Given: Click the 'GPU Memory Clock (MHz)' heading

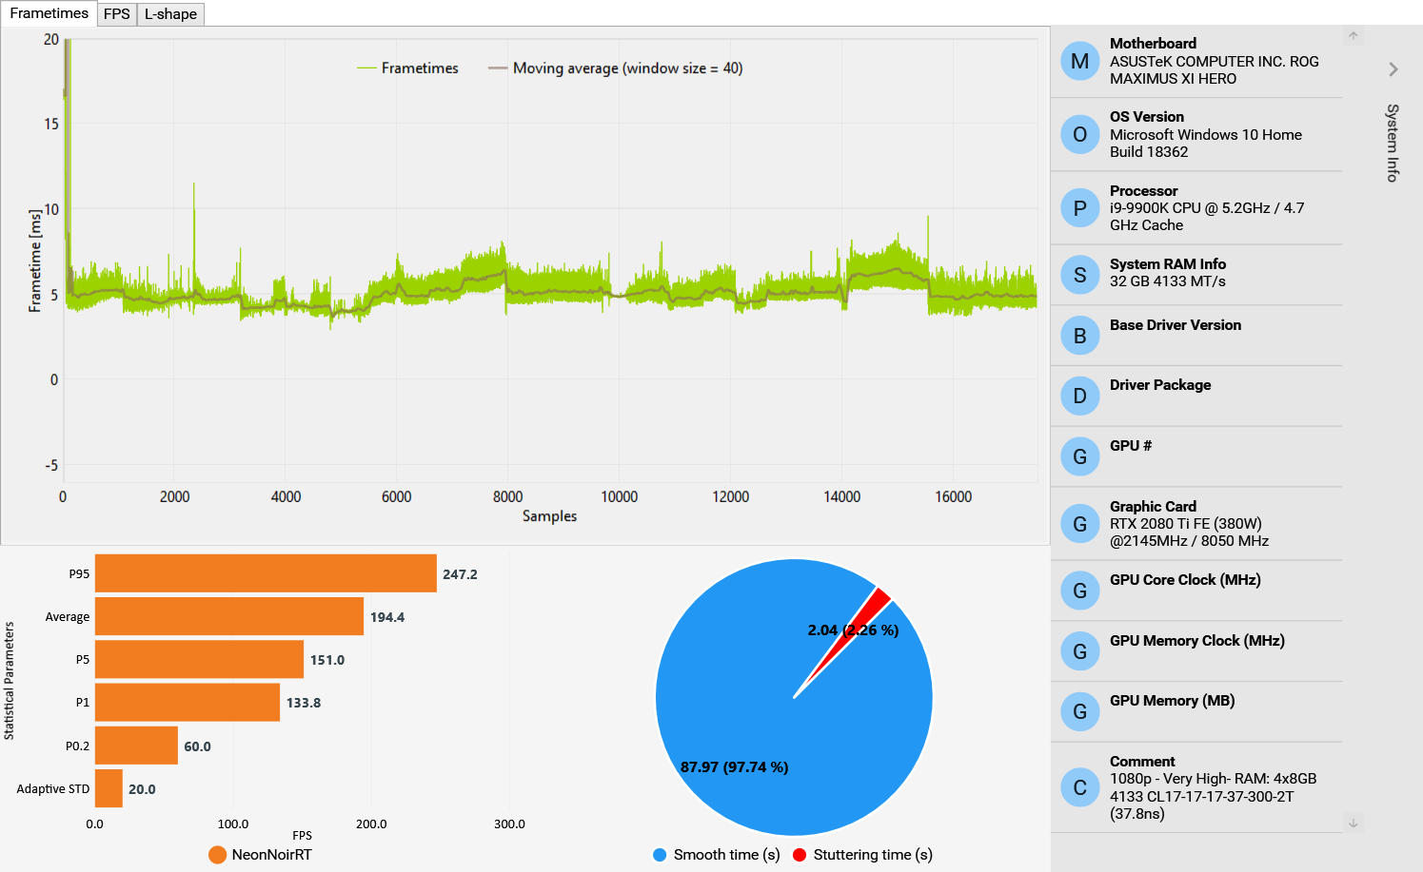Looking at the screenshot, I should point(1197,641).
